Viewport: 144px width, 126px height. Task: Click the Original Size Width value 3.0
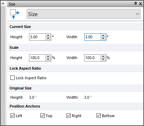(87, 97)
